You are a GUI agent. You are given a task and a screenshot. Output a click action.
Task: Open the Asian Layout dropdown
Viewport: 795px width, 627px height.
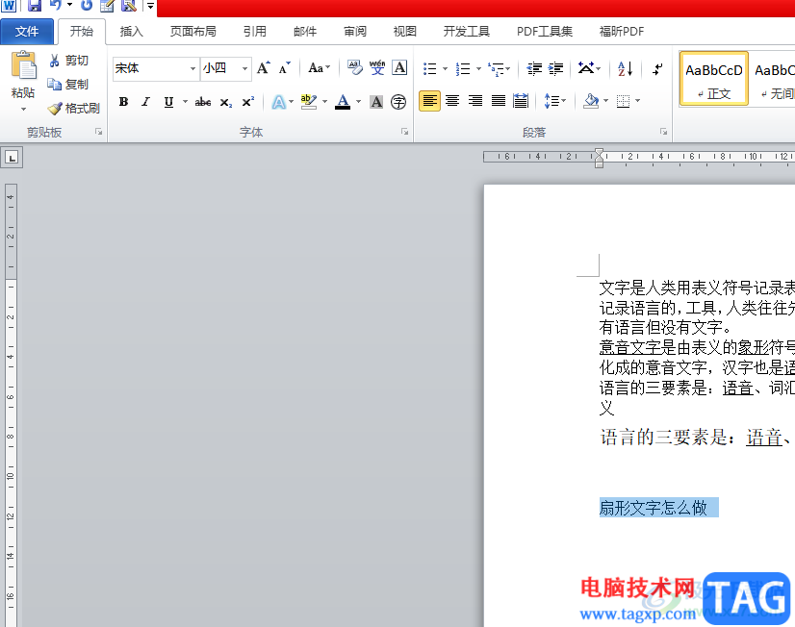coord(589,68)
